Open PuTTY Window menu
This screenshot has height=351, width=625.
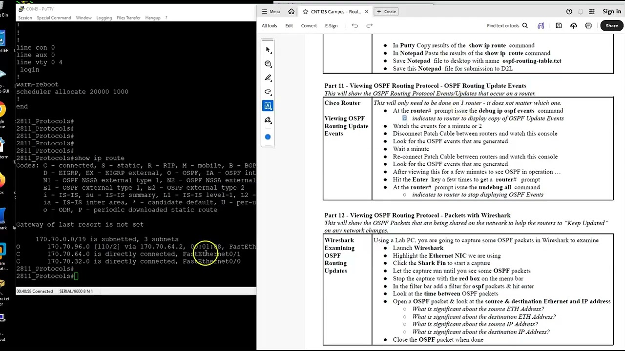coord(83,18)
